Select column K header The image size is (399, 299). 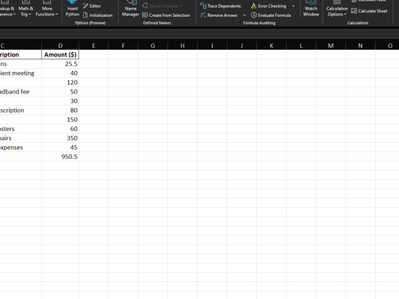point(271,46)
